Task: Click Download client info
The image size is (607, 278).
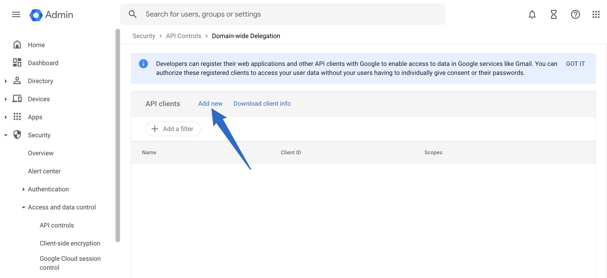Action: (262, 103)
